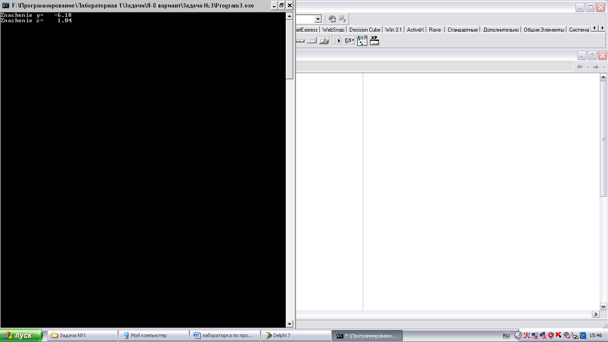Click the console Program3.exe taskbar button
This screenshot has height=342, width=608.
[x=367, y=335]
